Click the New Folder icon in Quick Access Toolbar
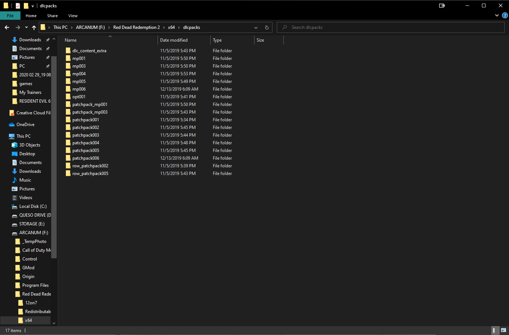The width and height of the screenshot is (509, 335). tap(26, 5)
